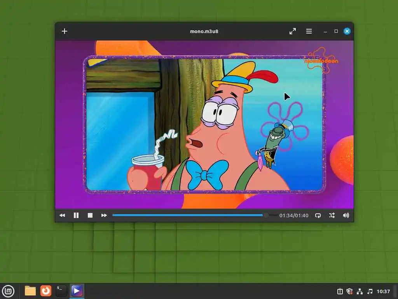
Task: Open the clipboard tray icon
Action: 340,291
